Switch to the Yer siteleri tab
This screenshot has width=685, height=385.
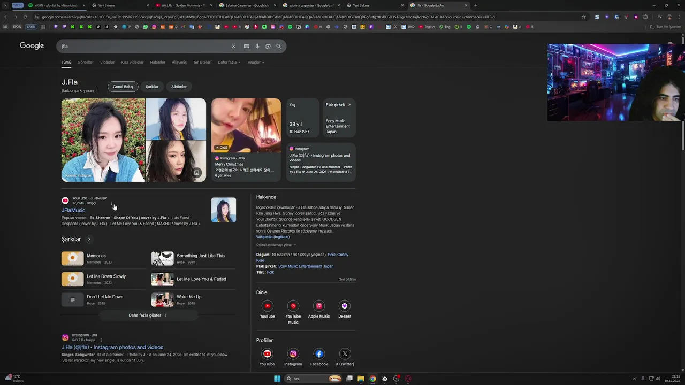202,62
